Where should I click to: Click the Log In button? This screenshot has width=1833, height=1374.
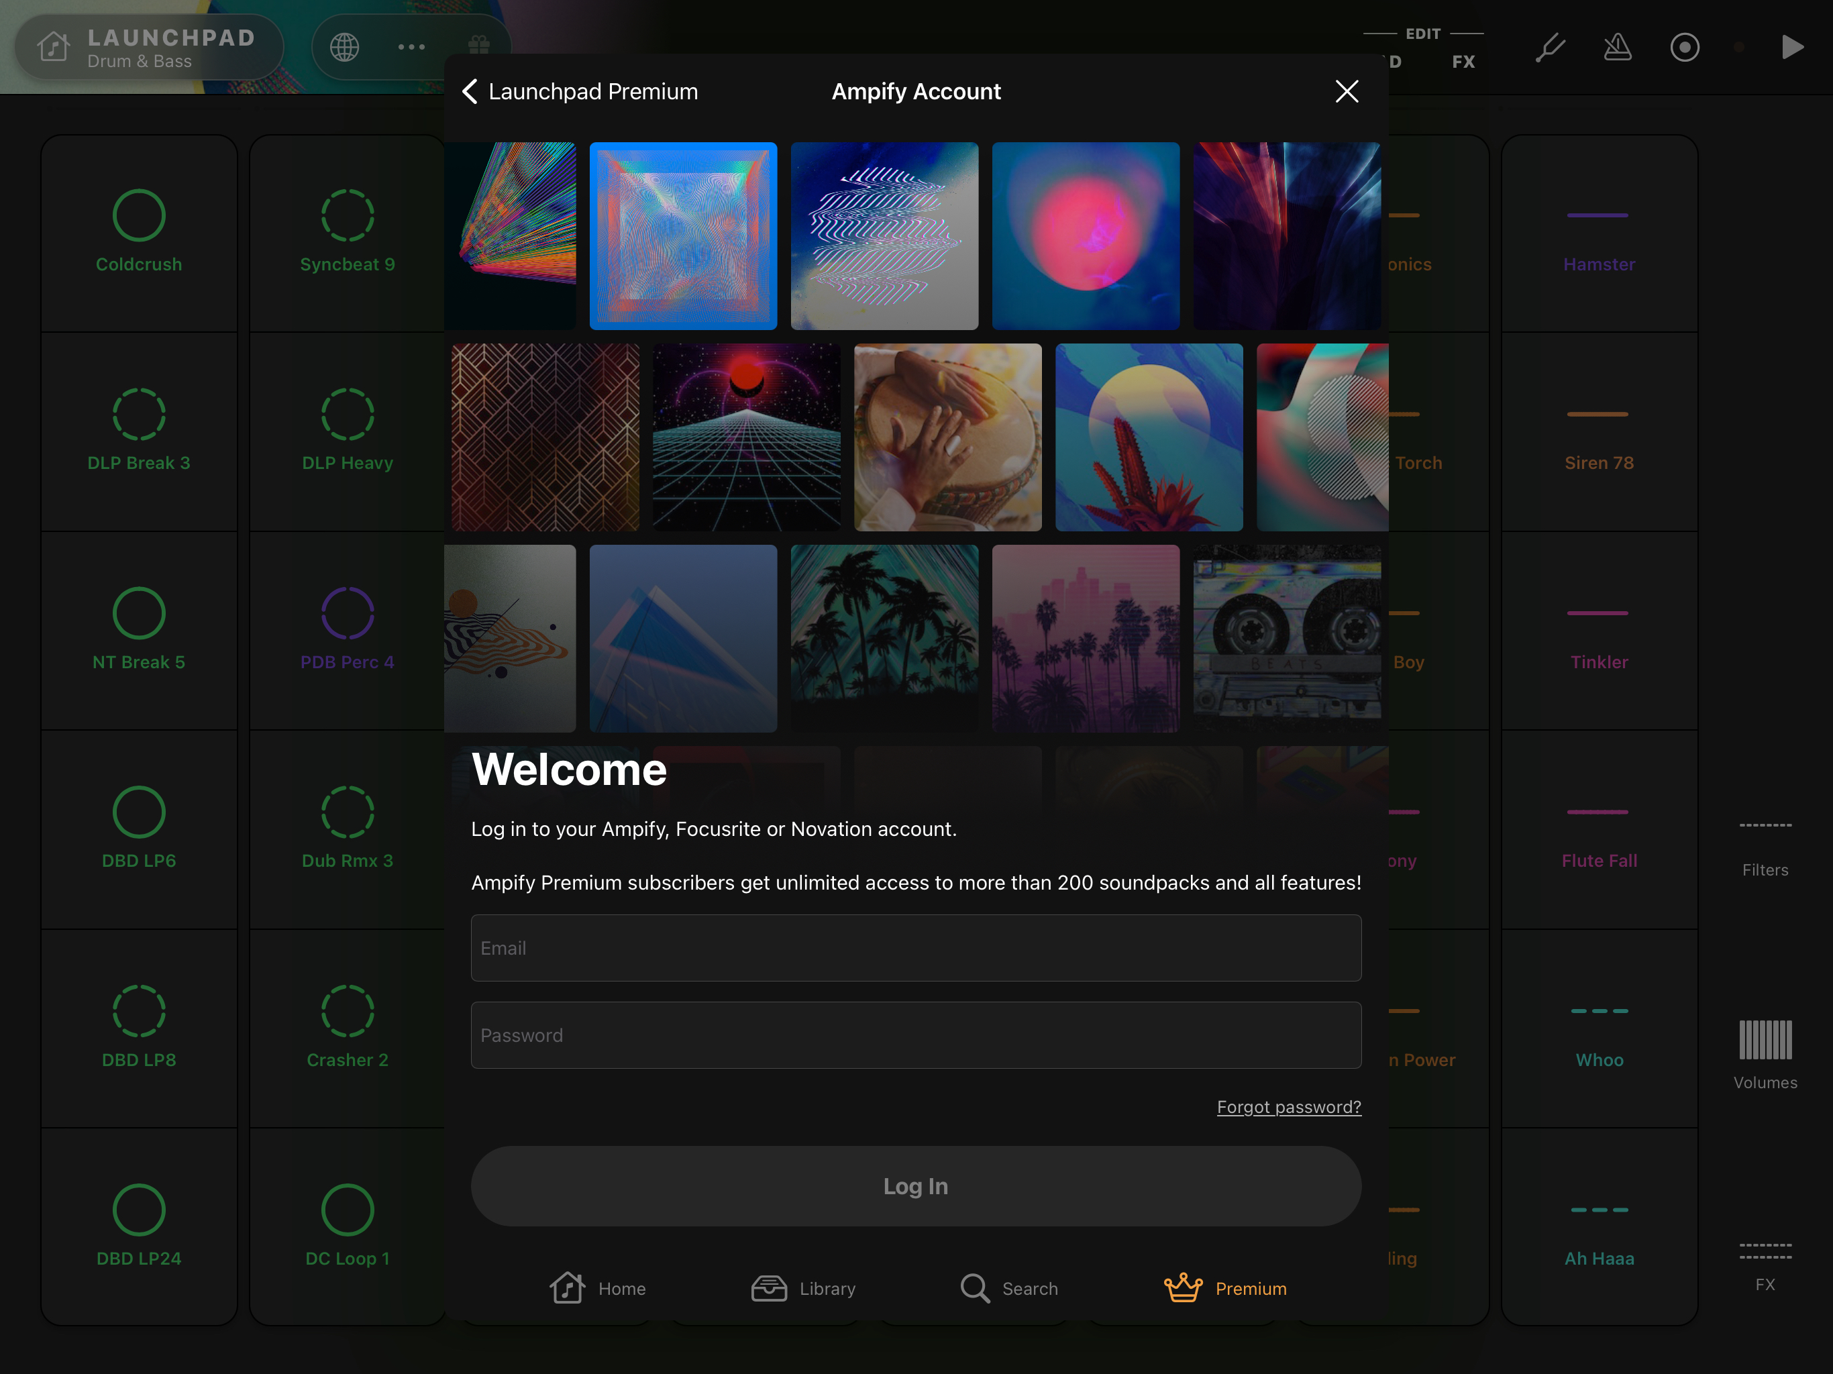(x=916, y=1186)
